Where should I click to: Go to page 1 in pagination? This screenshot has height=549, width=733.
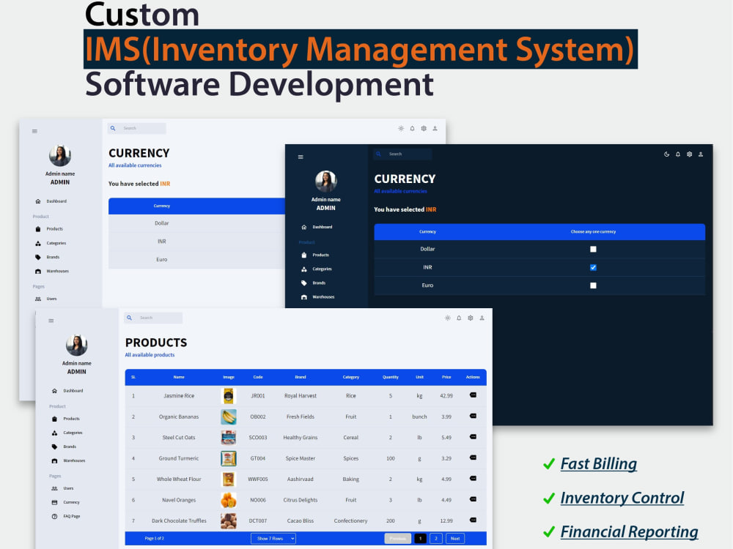pyautogui.click(x=420, y=538)
